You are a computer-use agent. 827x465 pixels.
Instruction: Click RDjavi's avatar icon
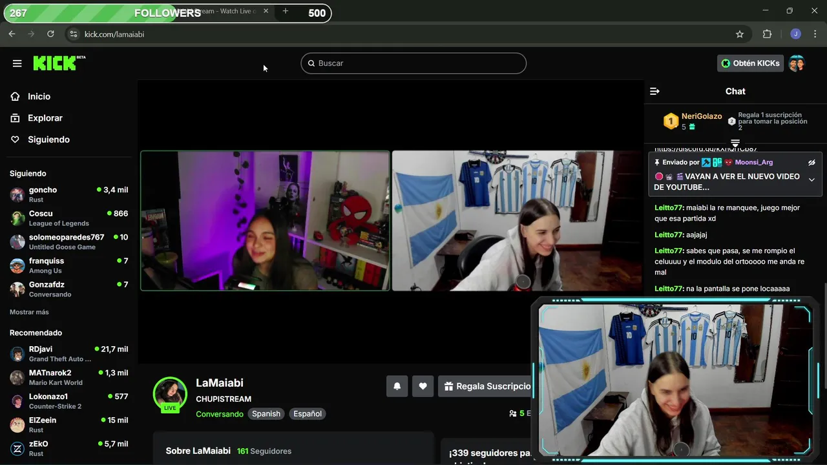click(17, 354)
